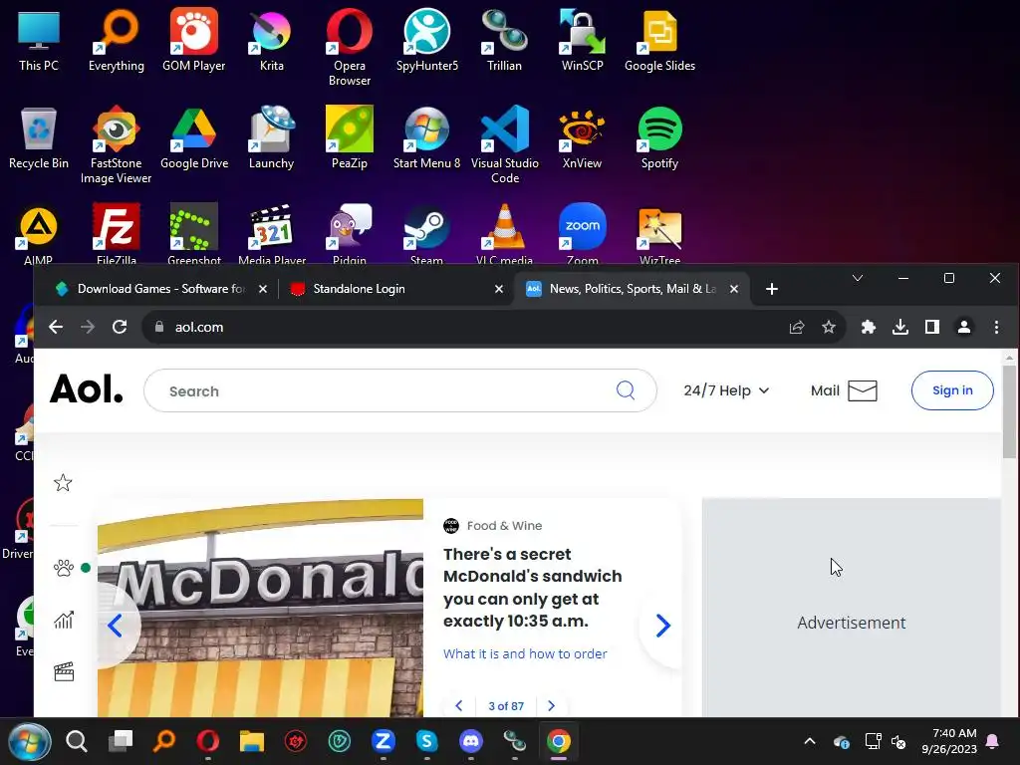
Task: Launch FastStone Image Viewer shortcut
Action: tap(117, 145)
